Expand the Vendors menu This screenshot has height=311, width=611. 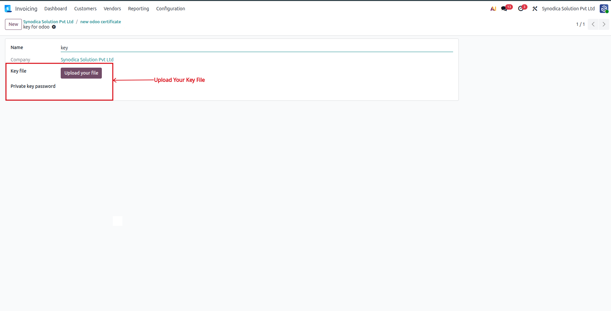pos(112,9)
